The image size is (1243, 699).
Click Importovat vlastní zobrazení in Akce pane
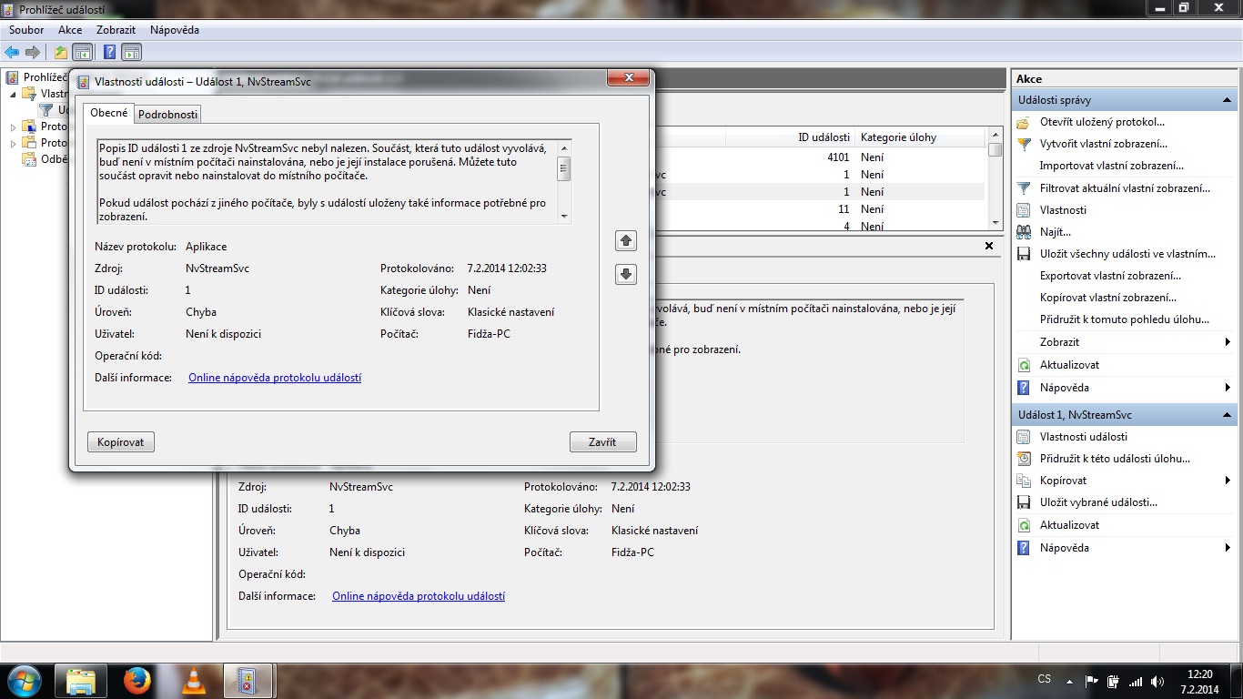point(1112,166)
